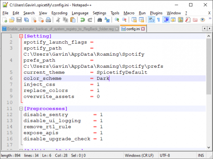Open the Window menu
213x159 pixels.
point(174,13)
